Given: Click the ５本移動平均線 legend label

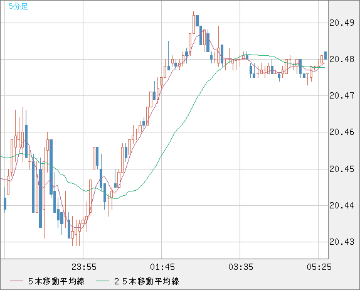Looking at the screenshot, I should click(56, 281).
